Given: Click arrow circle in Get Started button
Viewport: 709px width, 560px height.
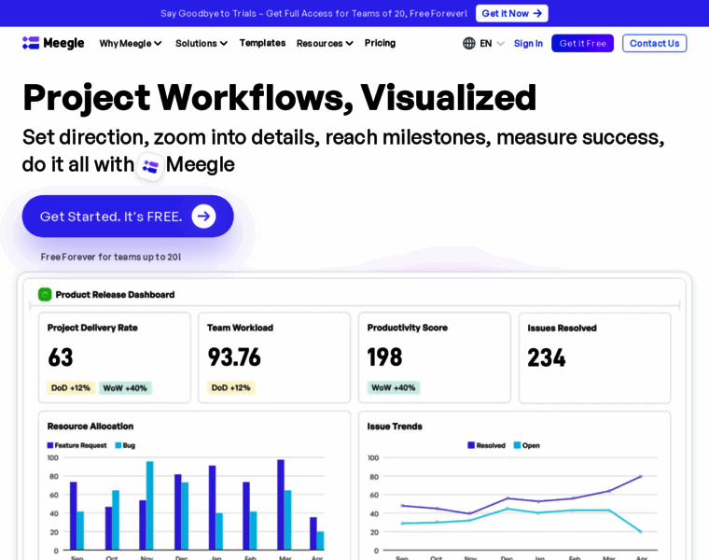Looking at the screenshot, I should click(x=203, y=217).
